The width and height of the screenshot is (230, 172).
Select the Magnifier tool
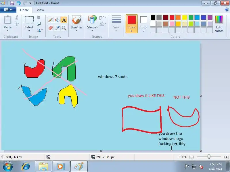pyautogui.click(x=64, y=28)
